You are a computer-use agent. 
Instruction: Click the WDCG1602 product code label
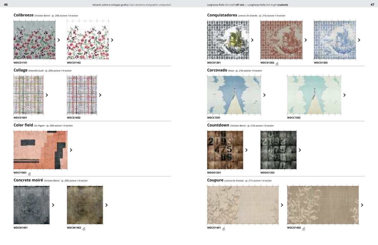74,117
